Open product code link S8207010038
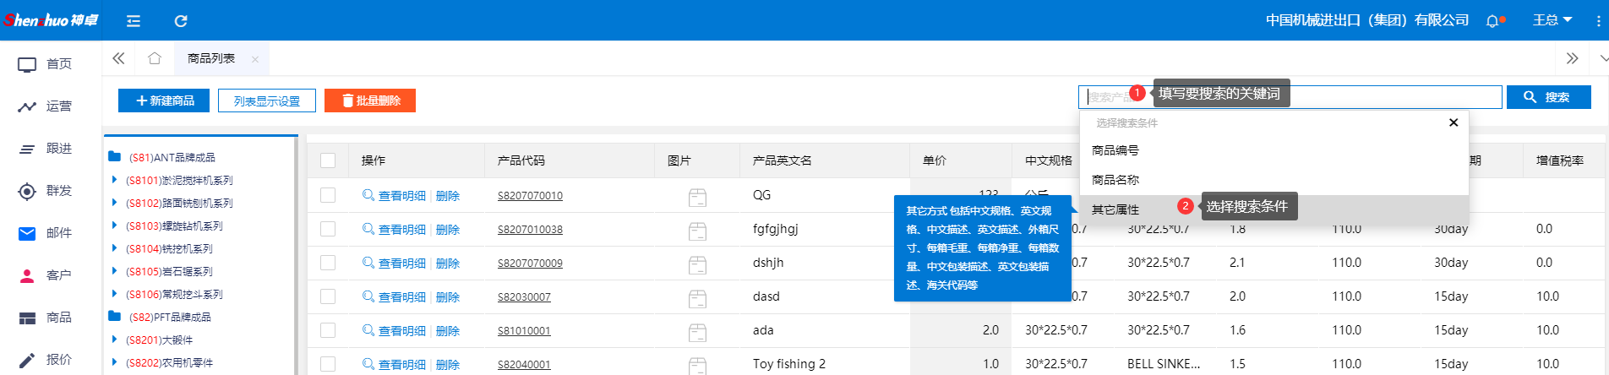Image resolution: width=1609 pixels, height=375 pixels. coord(530,230)
